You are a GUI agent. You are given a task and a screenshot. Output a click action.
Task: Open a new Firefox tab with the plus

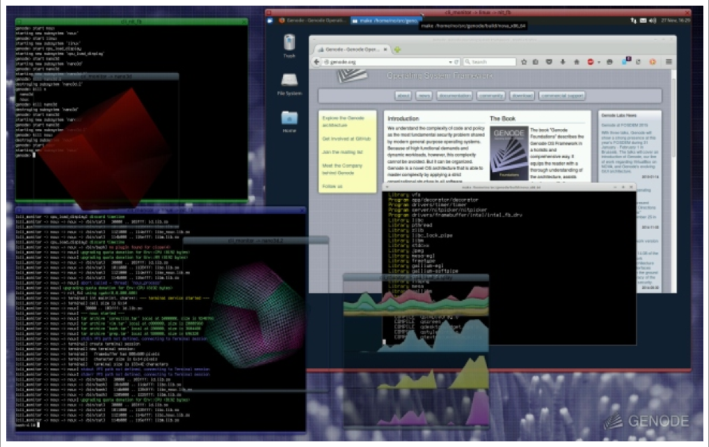tap(398, 49)
